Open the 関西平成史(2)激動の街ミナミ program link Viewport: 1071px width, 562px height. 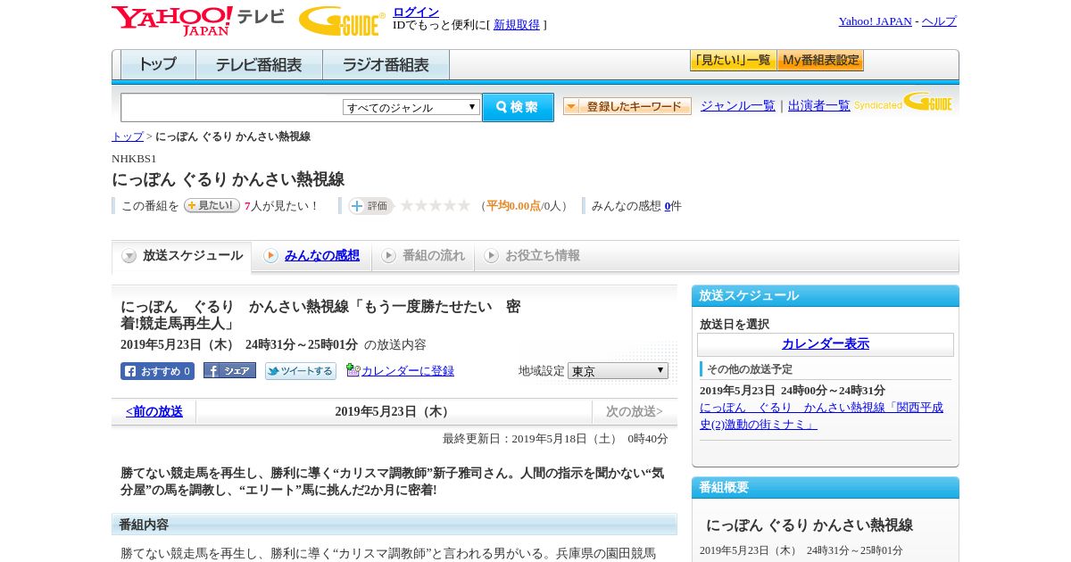[821, 416]
